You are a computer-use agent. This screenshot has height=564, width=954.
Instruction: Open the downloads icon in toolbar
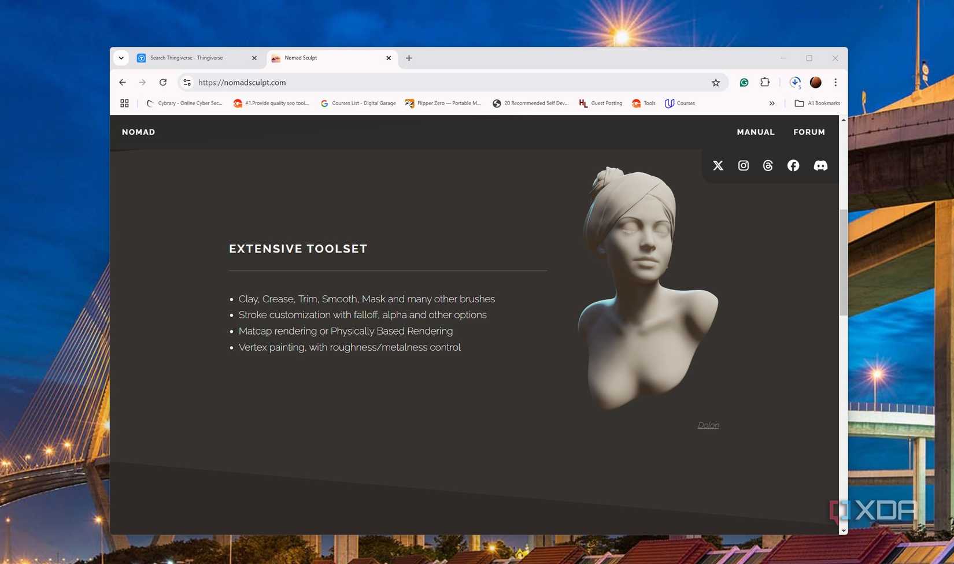pyautogui.click(x=795, y=83)
